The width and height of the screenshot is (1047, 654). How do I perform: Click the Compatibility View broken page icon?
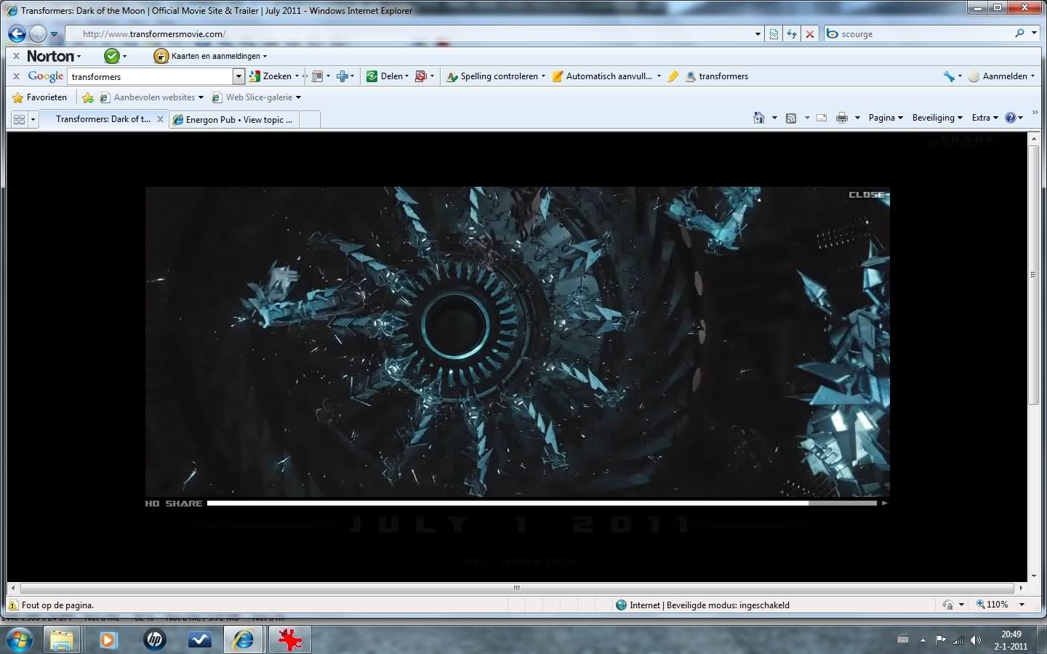pos(774,34)
